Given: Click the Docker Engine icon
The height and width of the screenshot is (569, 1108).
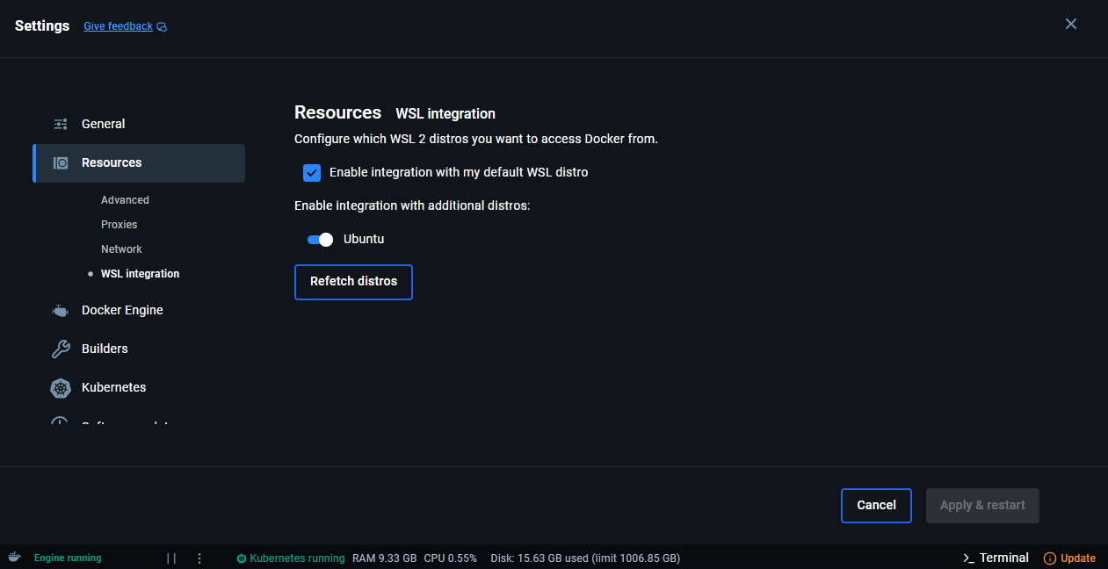Looking at the screenshot, I should click(x=61, y=310).
